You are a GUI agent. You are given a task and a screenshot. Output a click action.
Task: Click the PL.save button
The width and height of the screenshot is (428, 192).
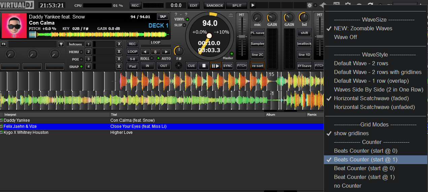[257, 33]
